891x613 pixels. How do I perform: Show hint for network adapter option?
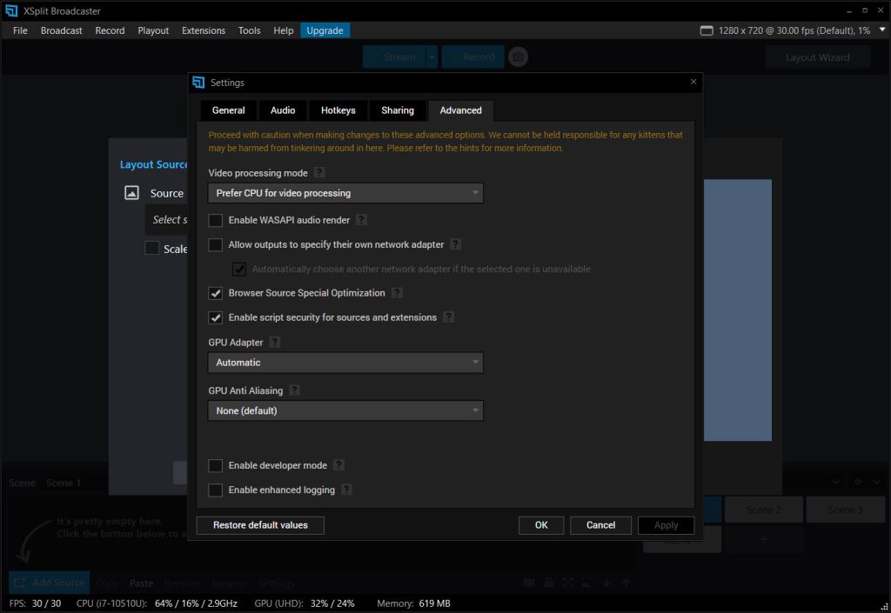point(455,244)
